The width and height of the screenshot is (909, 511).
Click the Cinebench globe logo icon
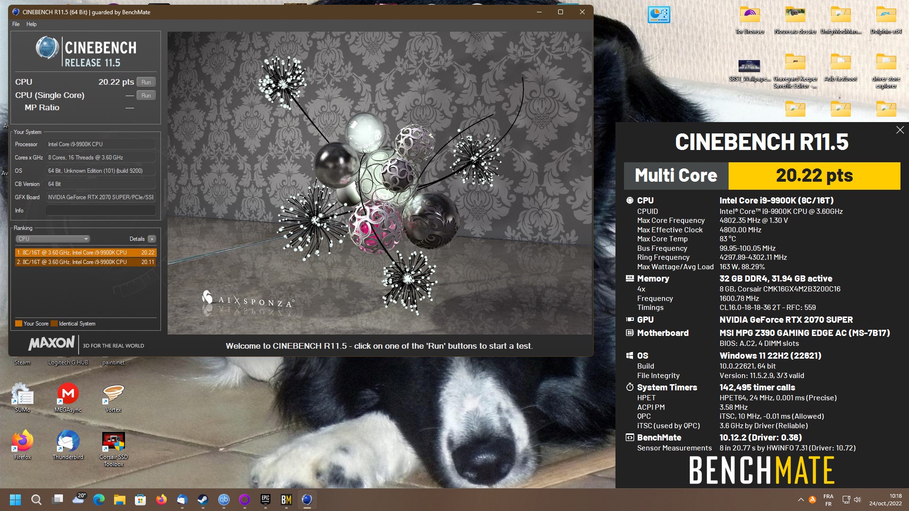click(x=47, y=48)
